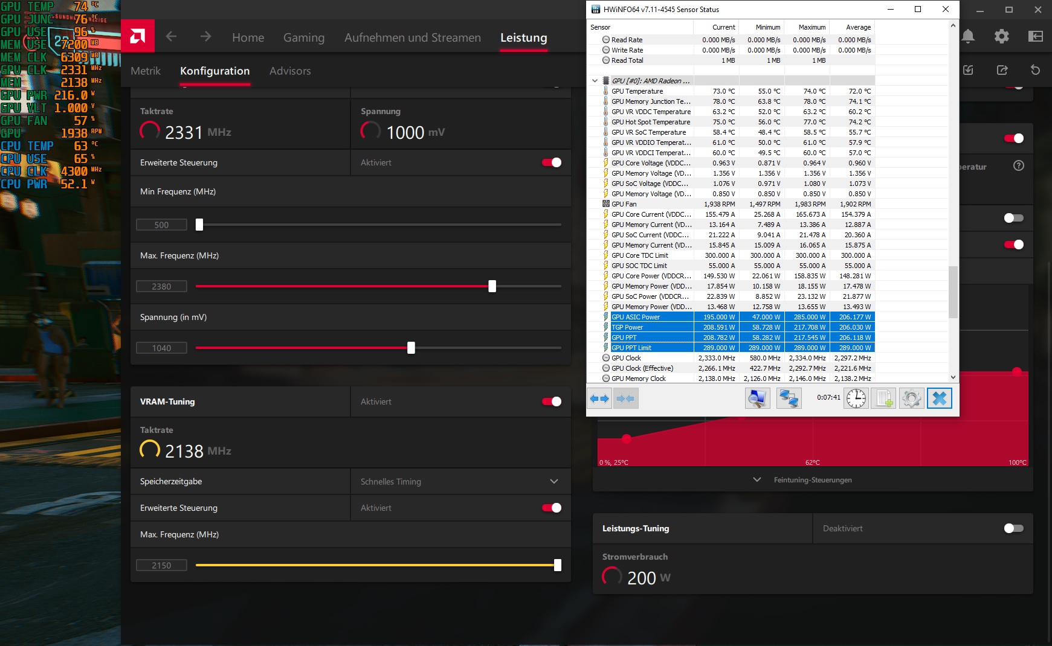Select the TGP Power sensor row
The width and height of the screenshot is (1052, 646).
731,327
